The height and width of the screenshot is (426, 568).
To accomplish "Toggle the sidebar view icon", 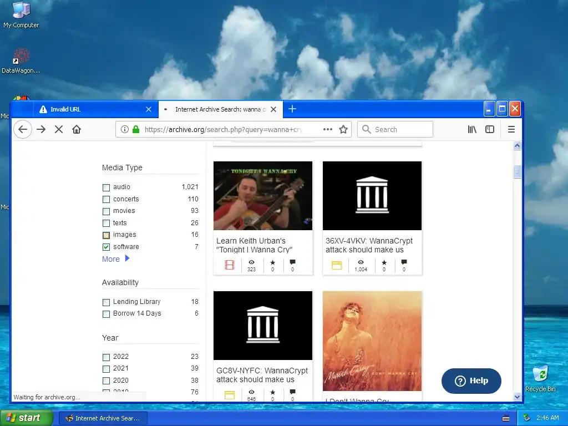I will click(x=490, y=129).
